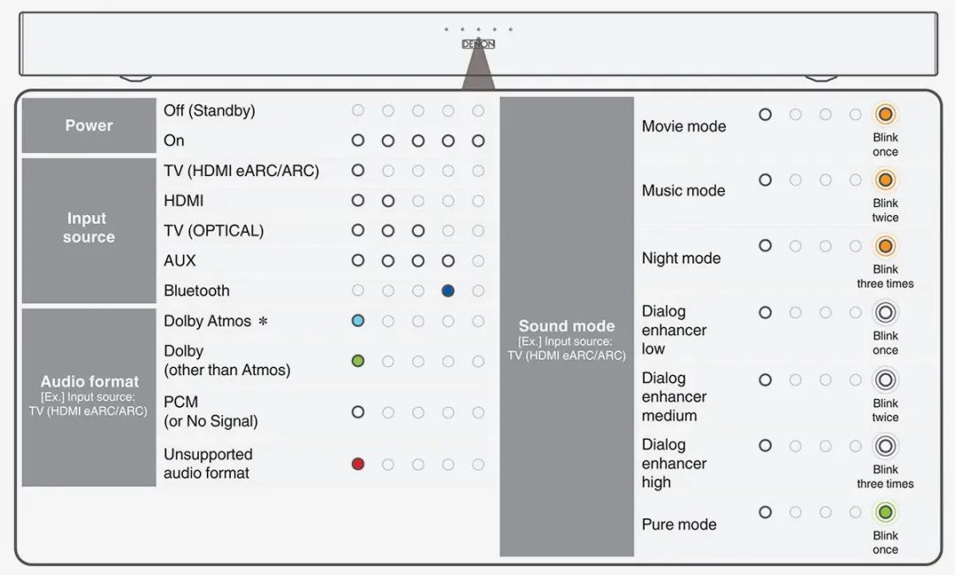Click the first lit LED in the TV (HDMI eARC/ARC) row

tap(358, 171)
